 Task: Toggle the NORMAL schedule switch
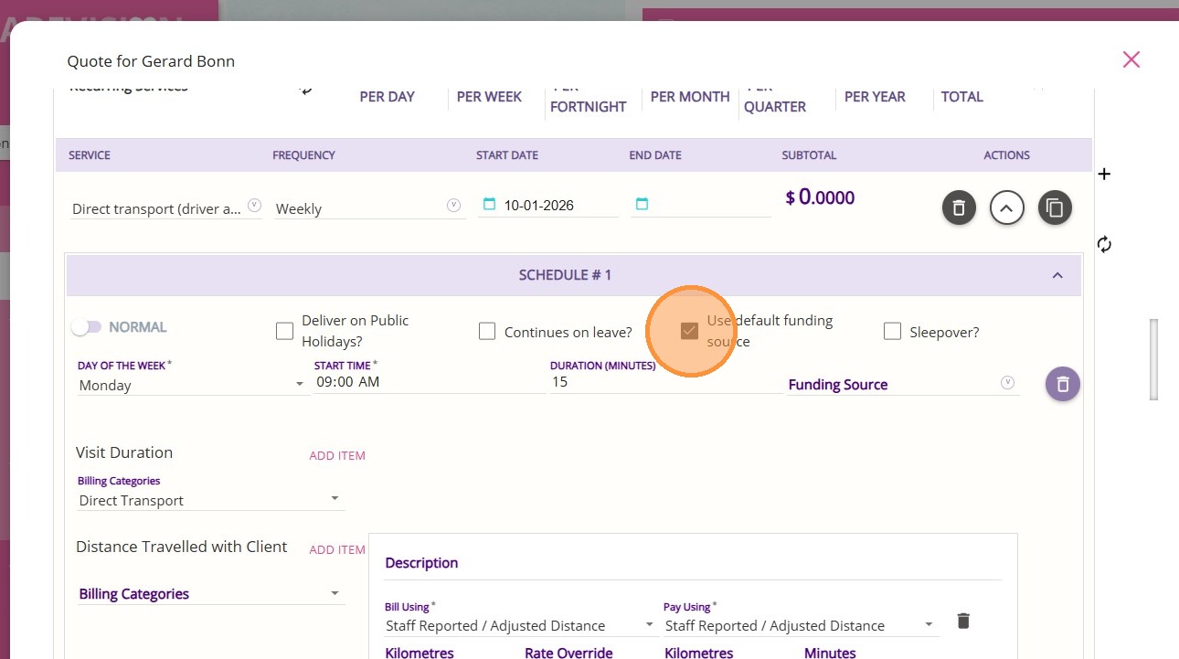[87, 327]
